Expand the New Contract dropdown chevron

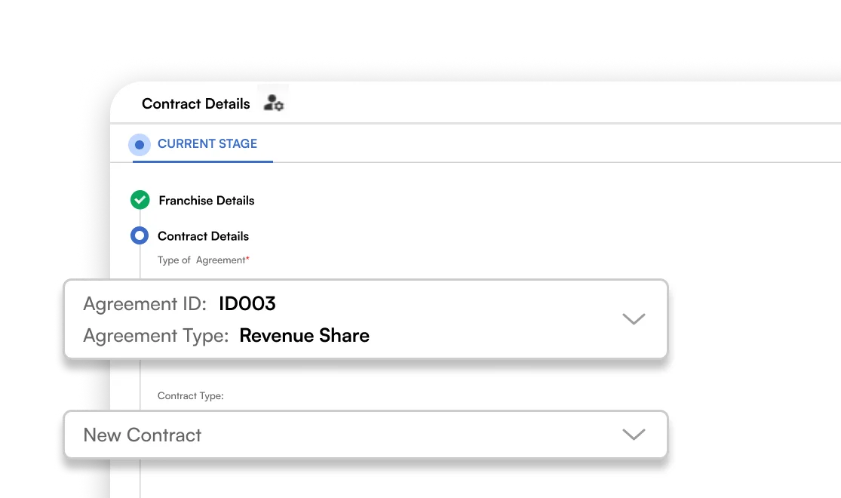(634, 434)
